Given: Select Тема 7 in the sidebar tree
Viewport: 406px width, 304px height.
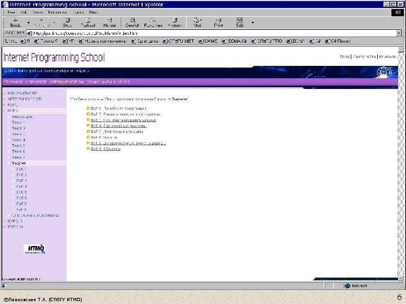Looking at the screenshot, I should (19, 157).
